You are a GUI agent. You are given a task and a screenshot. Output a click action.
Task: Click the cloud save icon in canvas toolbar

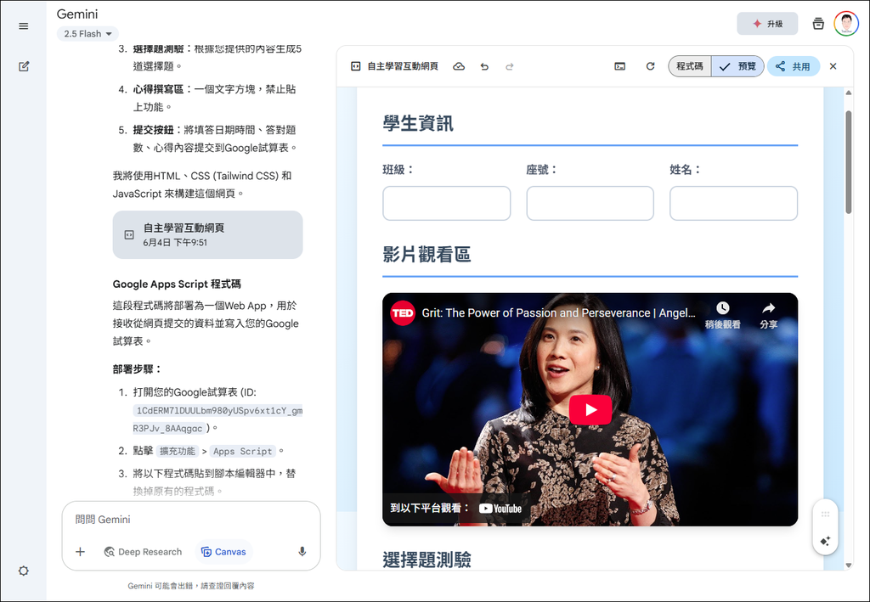pos(459,66)
